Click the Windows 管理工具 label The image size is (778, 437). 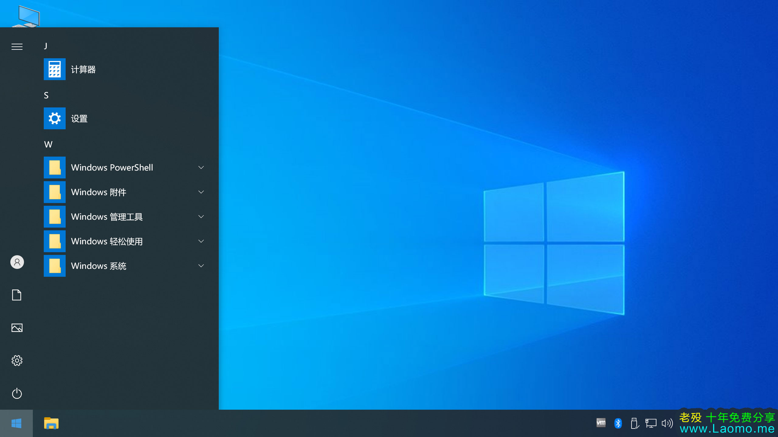tap(107, 217)
